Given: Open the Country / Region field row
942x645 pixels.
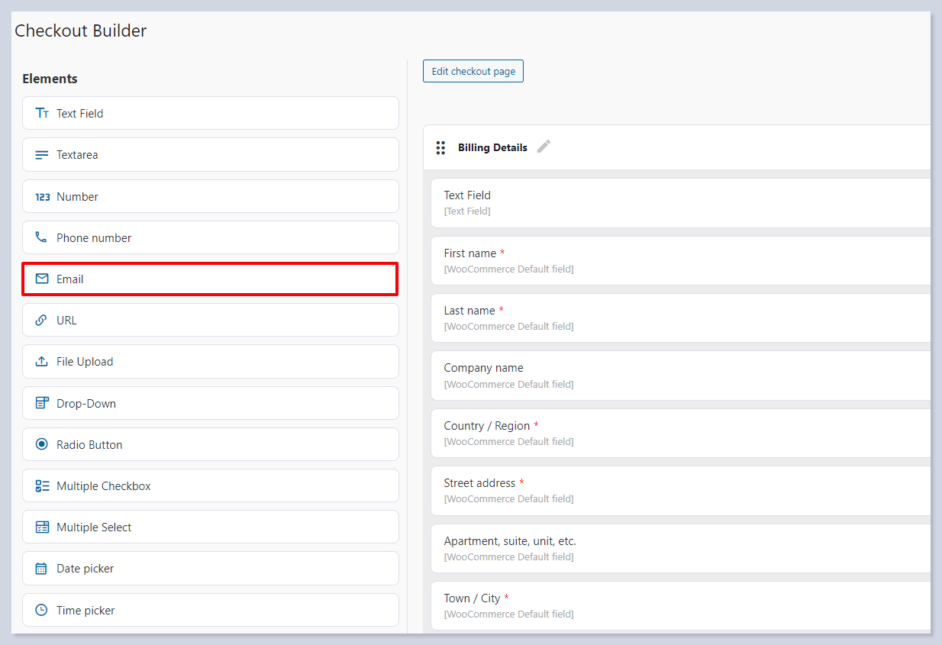Looking at the screenshot, I should 679,433.
